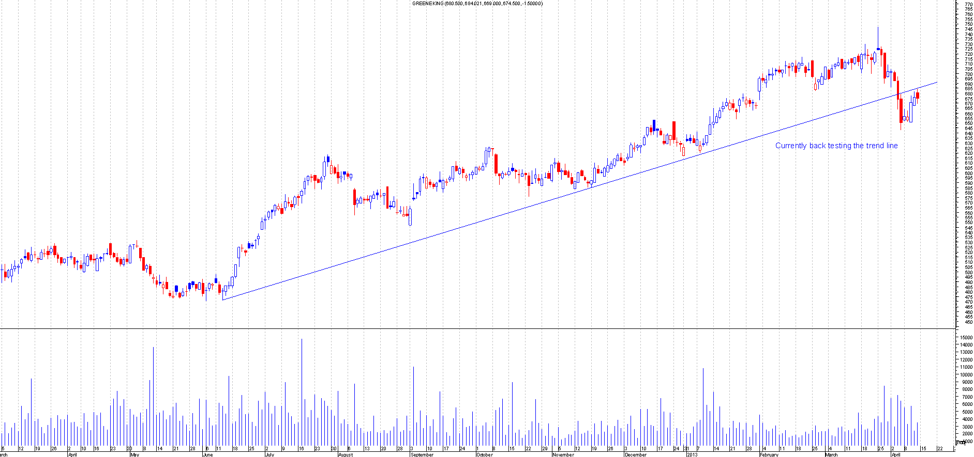Select the February label on the time axis
This screenshot has height=457, width=974.
(x=769, y=455)
